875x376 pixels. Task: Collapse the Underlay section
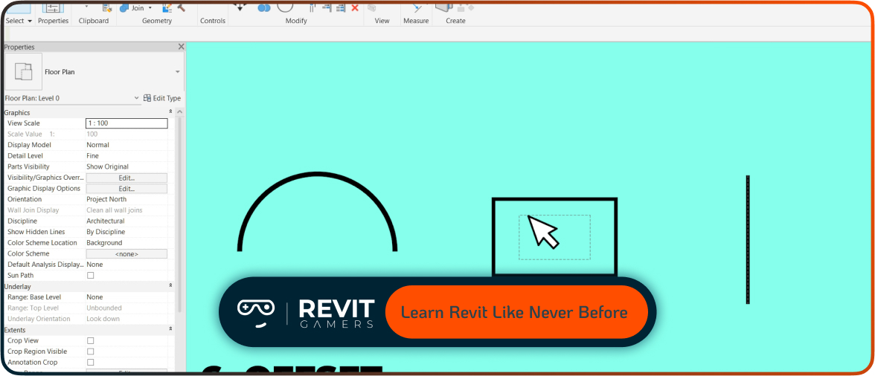[171, 286]
